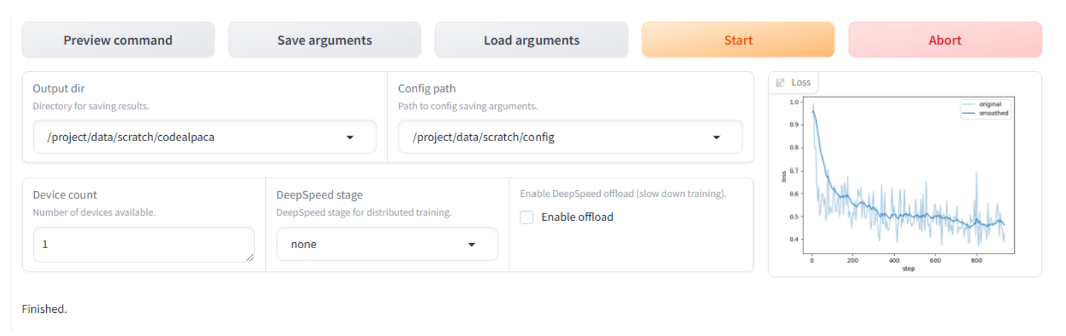This screenshot has width=1066, height=336.
Task: Click the Loss plot icon
Action: (780, 83)
